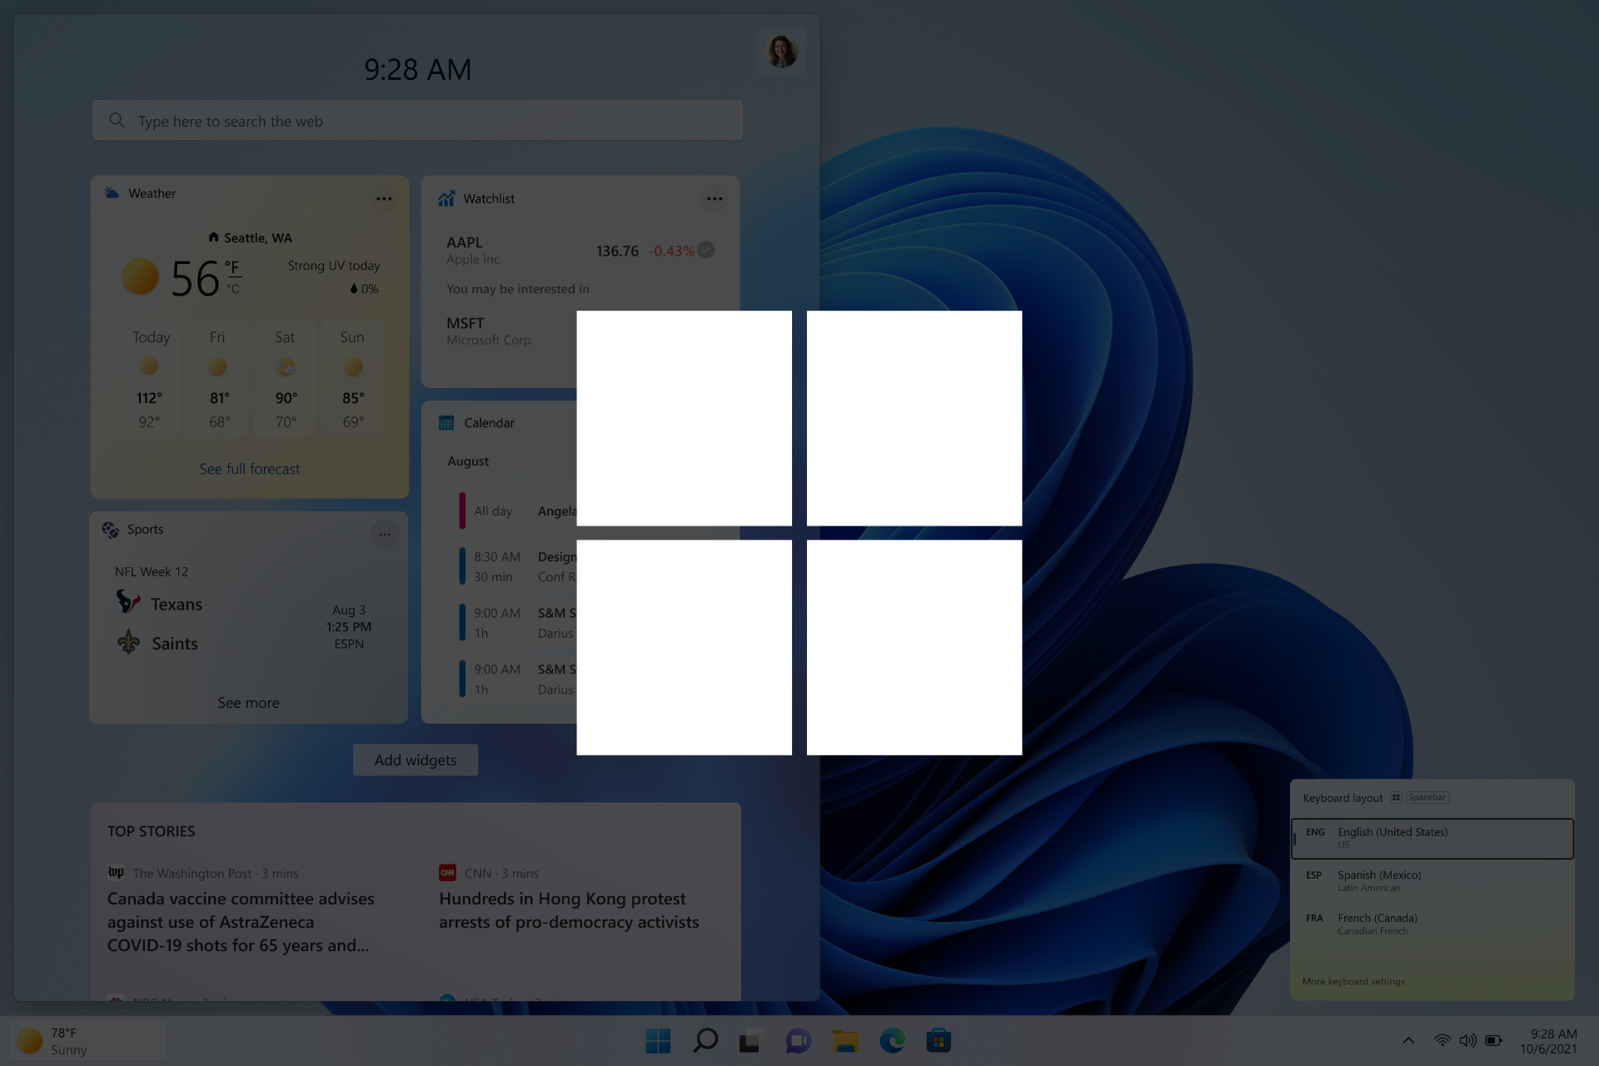Open the AAPL Apple Inc. stock row
Image resolution: width=1599 pixels, height=1066 pixels.
[580, 251]
